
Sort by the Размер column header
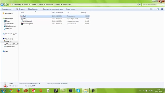tap(84, 13)
